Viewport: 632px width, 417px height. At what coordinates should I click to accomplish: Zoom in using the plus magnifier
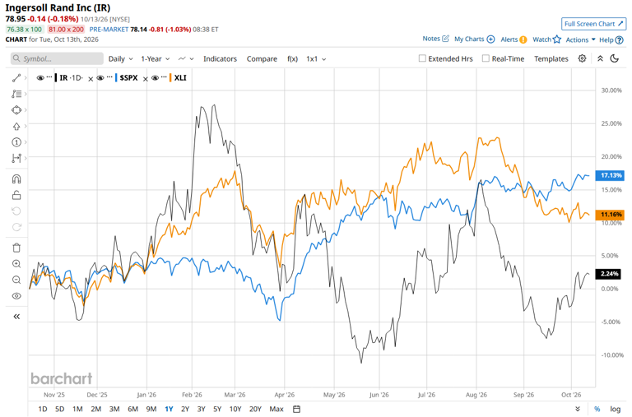coord(16,264)
